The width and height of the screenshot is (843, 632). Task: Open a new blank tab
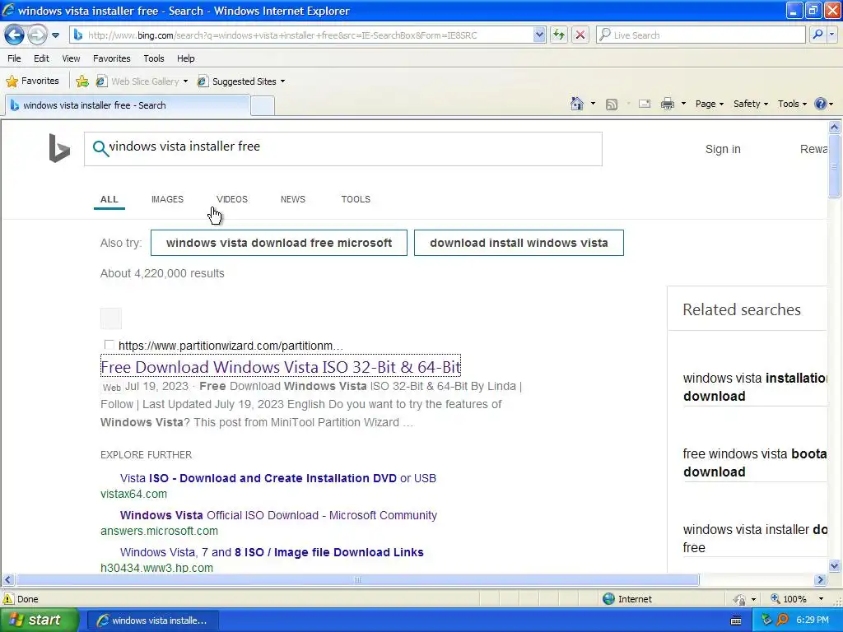tap(263, 106)
